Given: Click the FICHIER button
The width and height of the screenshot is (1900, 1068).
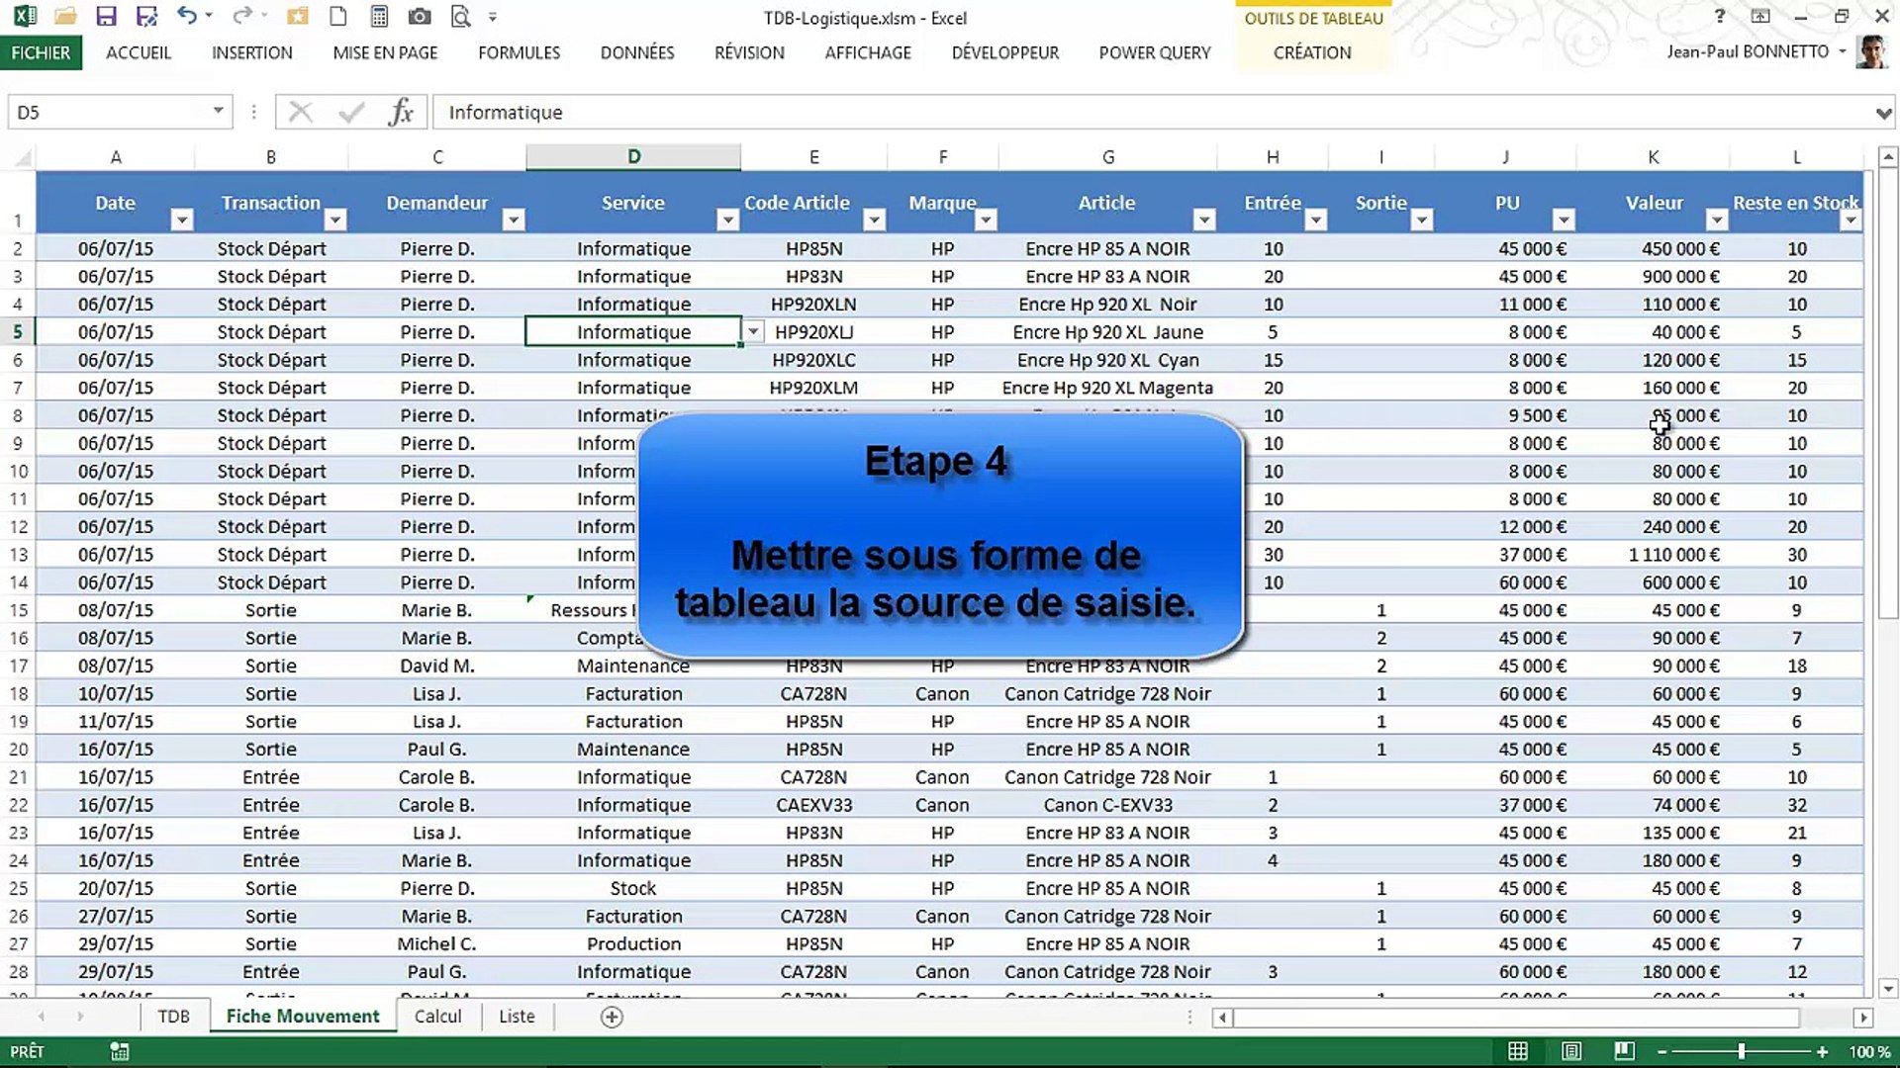Looking at the screenshot, I should tap(41, 53).
